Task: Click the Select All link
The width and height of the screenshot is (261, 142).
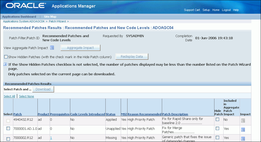Action: click(9, 96)
